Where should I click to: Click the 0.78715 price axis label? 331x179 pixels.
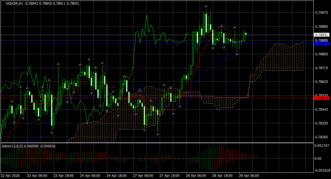(x=321, y=68)
